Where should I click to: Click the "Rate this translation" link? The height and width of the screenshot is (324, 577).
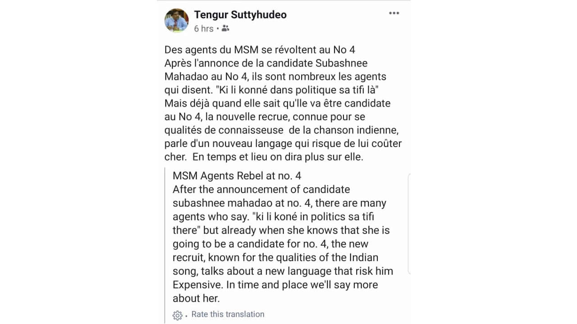click(x=228, y=315)
